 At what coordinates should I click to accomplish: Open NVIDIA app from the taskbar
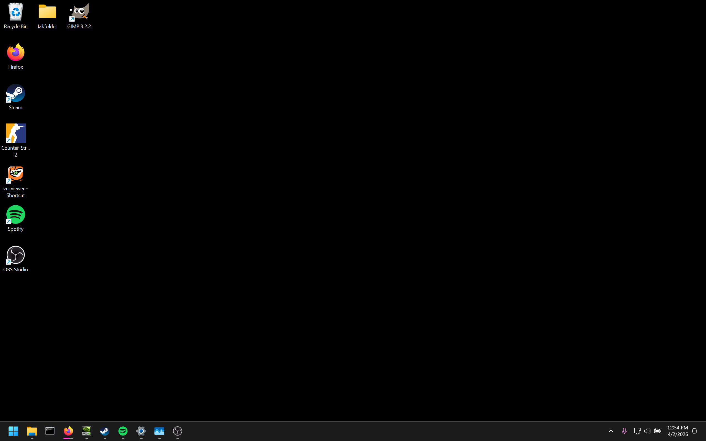(x=86, y=431)
